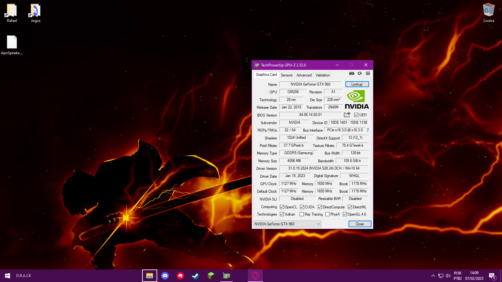Click the Device ID value 10DE 1401

pyautogui.click(x=349, y=123)
